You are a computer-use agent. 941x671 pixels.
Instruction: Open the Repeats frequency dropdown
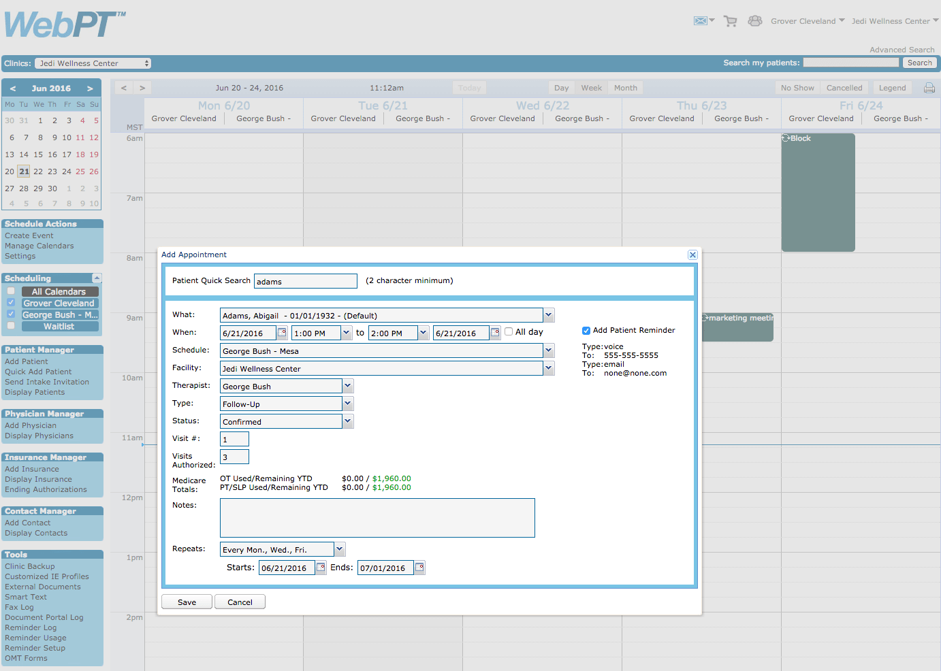pyautogui.click(x=340, y=549)
